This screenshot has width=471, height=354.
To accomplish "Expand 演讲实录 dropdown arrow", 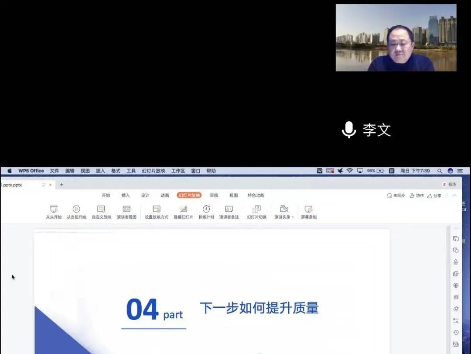I will point(293,217).
